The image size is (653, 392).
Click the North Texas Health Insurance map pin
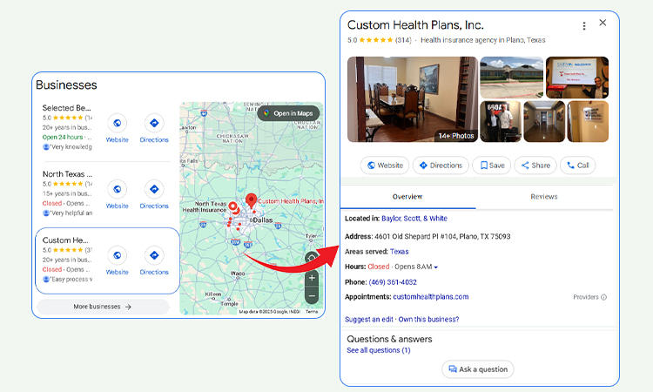pos(233,206)
